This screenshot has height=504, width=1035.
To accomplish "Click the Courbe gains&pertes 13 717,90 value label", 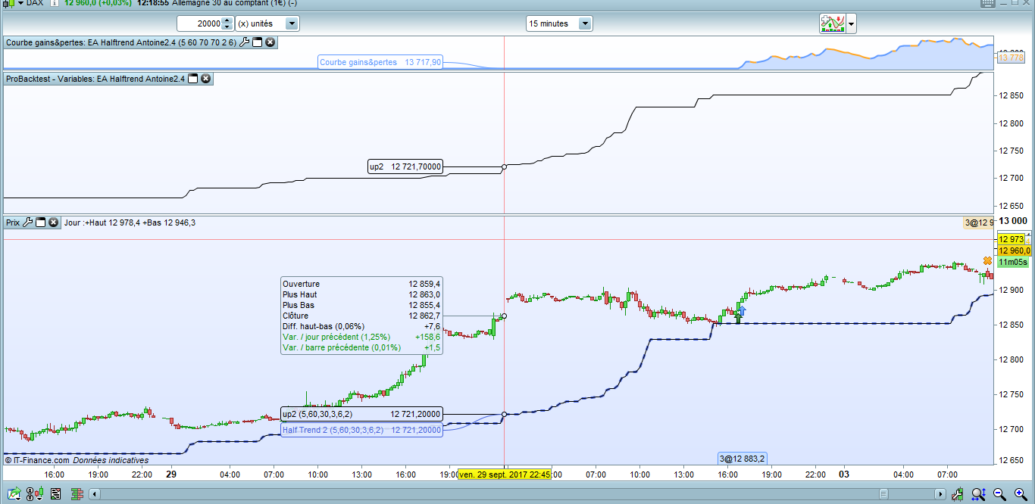I will pos(380,62).
